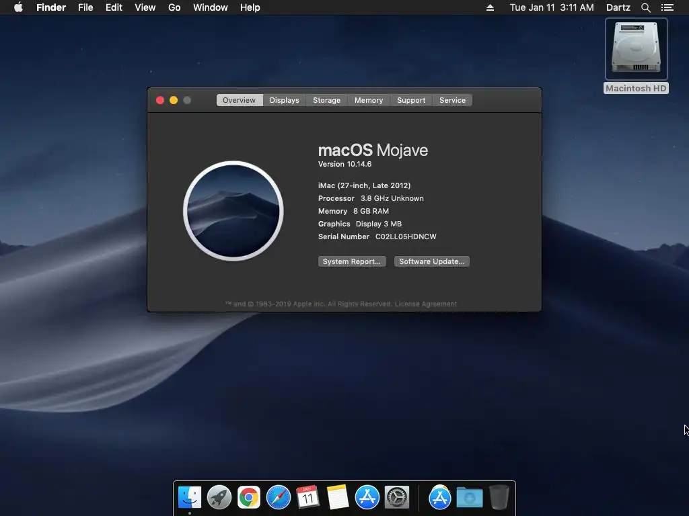This screenshot has height=516, width=689.
Task: Open the File menu
Action: point(85,7)
